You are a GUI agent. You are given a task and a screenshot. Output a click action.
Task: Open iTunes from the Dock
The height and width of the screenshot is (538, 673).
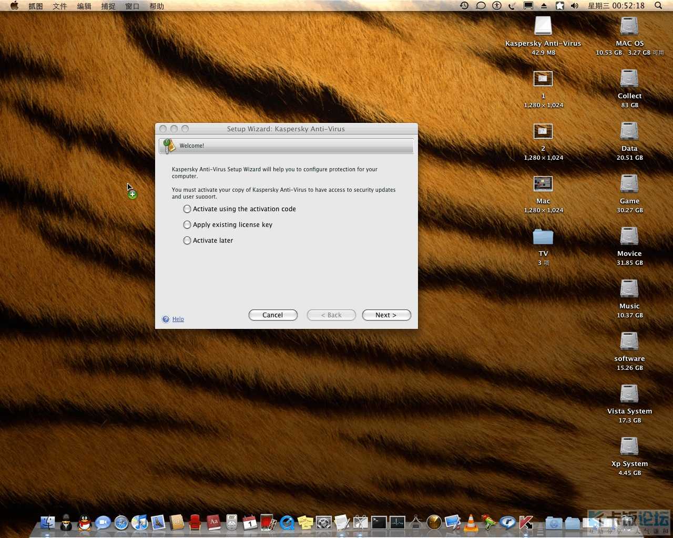pos(140,522)
